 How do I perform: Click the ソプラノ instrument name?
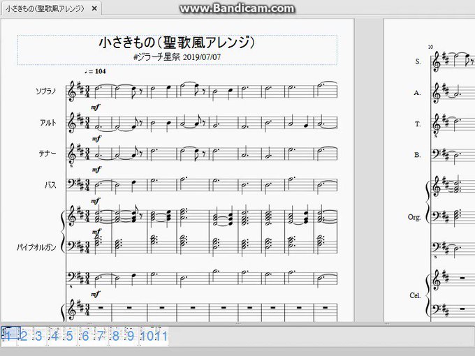click(x=45, y=91)
